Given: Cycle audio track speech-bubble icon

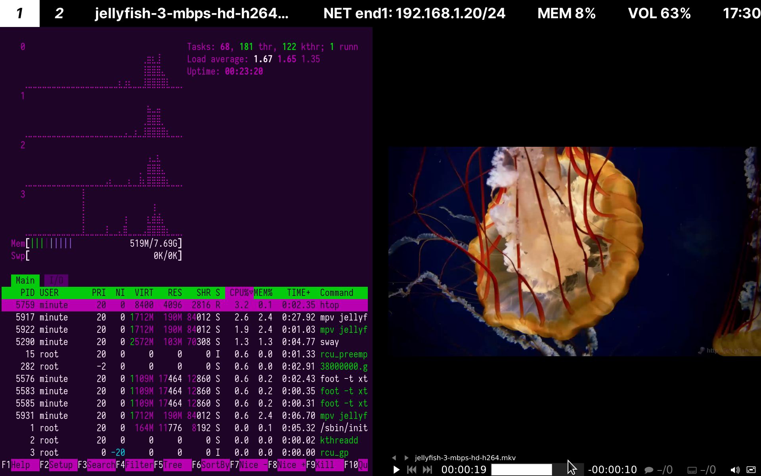Looking at the screenshot, I should coord(649,470).
